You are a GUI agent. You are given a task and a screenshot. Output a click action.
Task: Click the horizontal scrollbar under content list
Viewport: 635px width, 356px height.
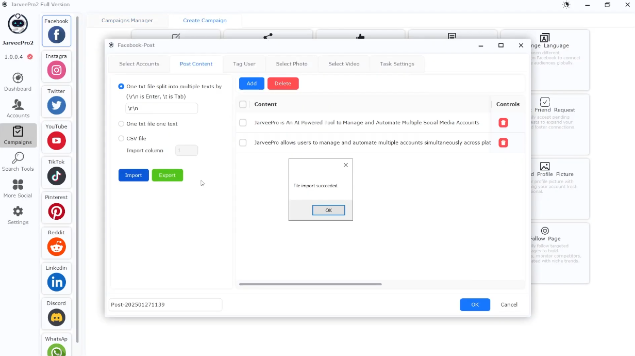click(310, 284)
